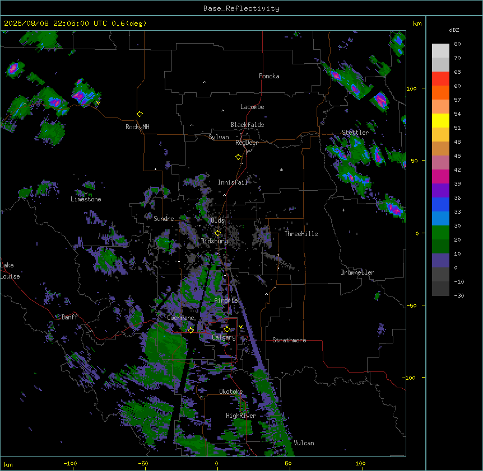Select the Cochrane label
483x471 pixels.
pos(180,318)
